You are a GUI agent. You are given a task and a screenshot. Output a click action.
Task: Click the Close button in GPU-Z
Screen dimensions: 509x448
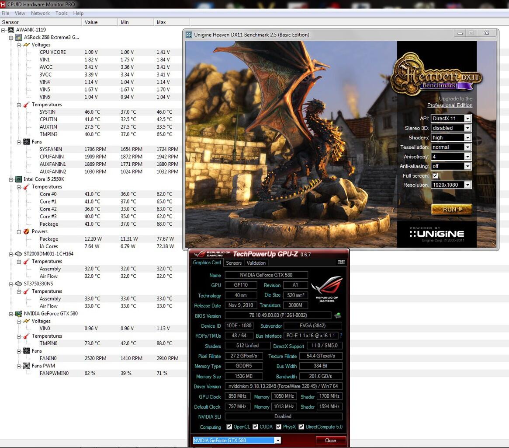[330, 440]
